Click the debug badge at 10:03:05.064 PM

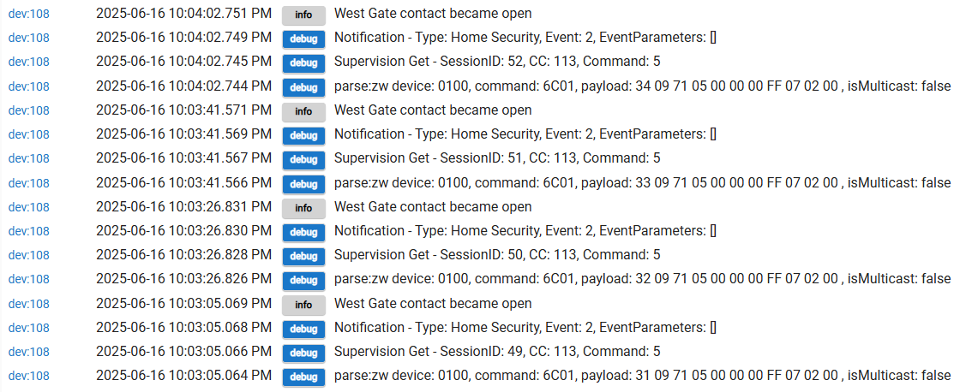tap(303, 377)
